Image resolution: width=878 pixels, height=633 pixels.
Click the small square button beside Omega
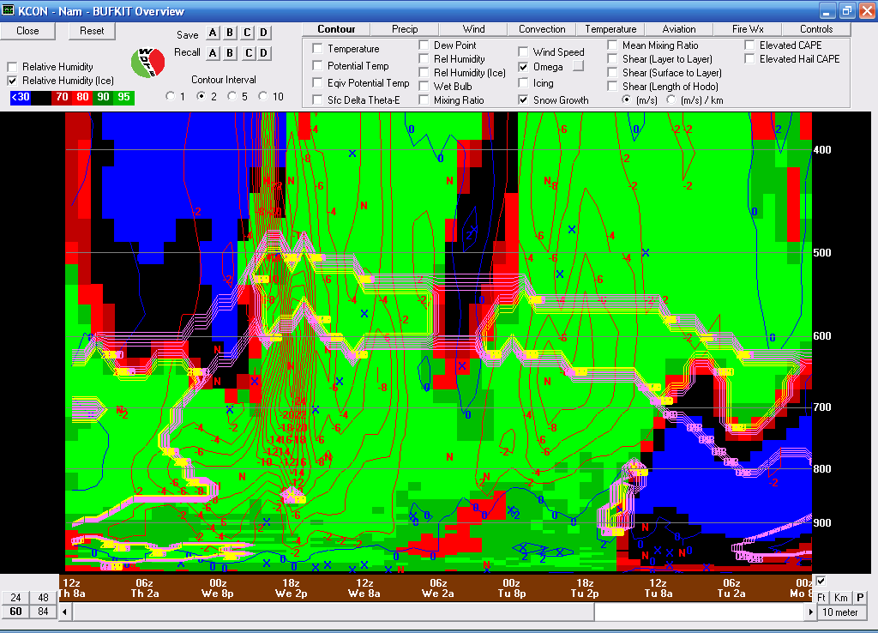[x=579, y=66]
